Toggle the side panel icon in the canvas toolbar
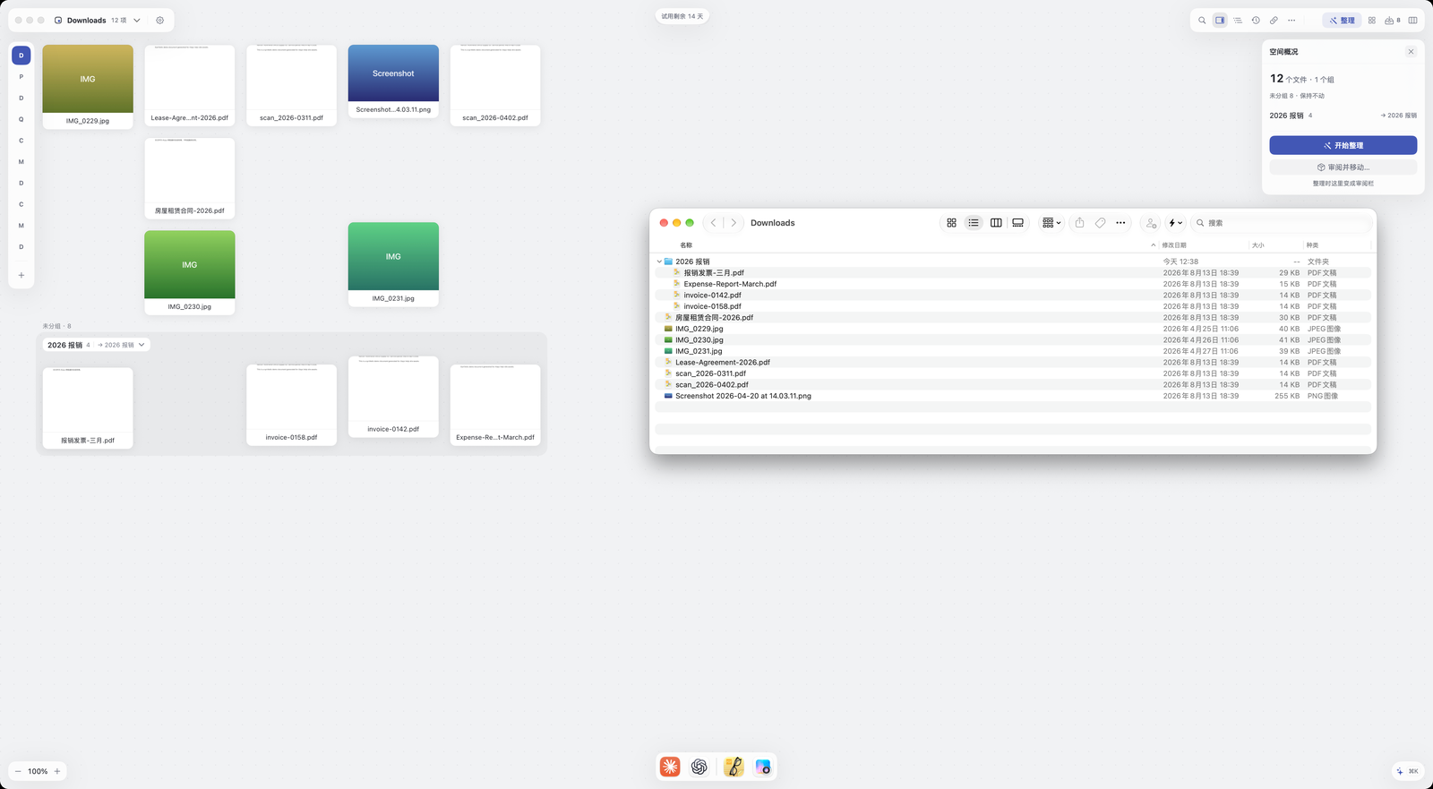This screenshot has height=789, width=1433. coord(1220,21)
